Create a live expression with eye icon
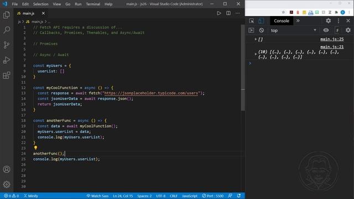This screenshot has height=199, width=354. (326, 30)
